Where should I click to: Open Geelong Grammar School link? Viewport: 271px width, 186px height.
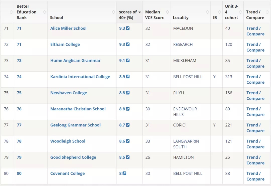point(75,125)
